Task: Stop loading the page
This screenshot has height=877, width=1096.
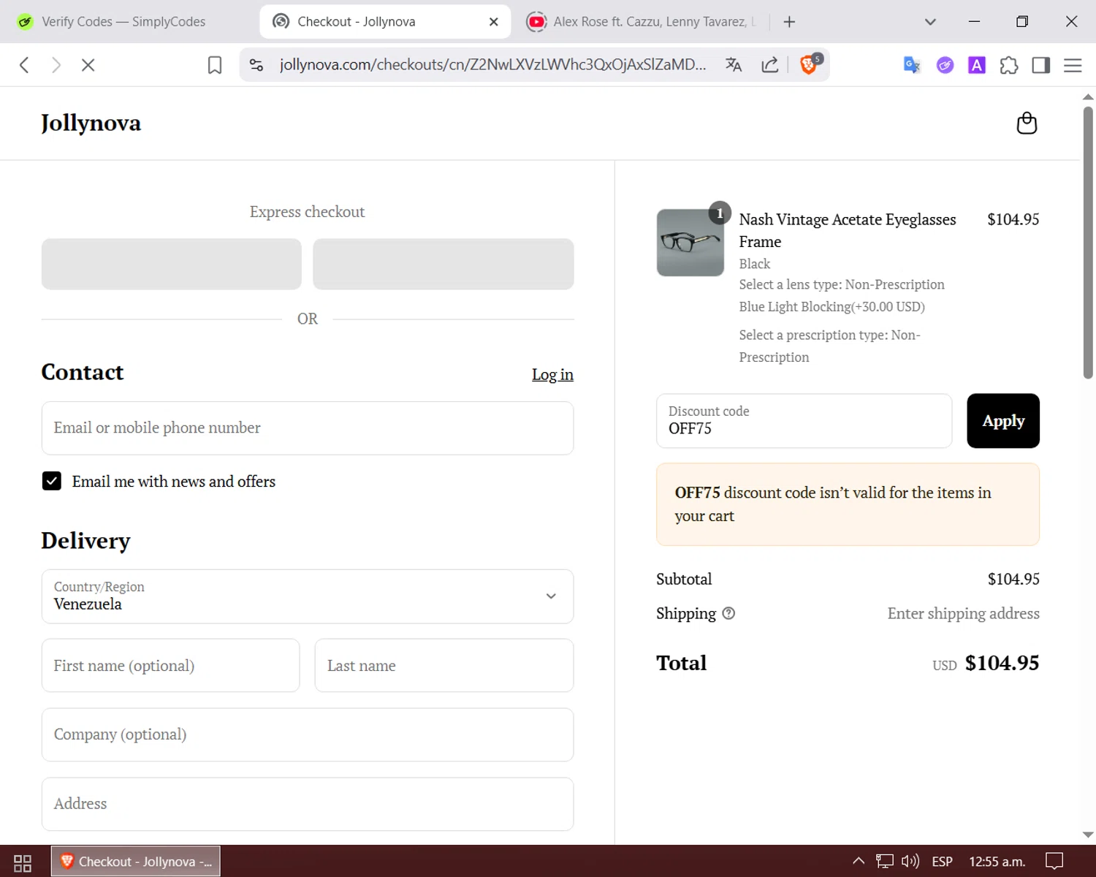Action: [88, 65]
